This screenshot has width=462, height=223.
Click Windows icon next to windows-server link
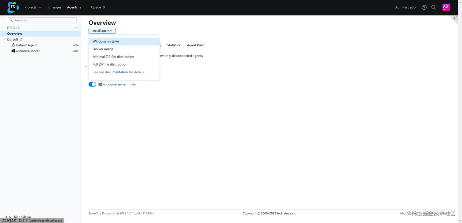pos(100,84)
